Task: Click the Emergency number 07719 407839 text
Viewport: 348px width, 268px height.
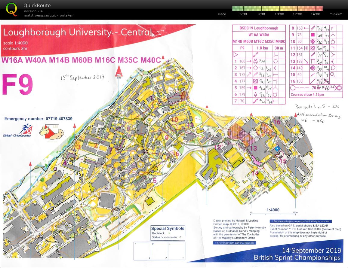Action: [x=38, y=119]
